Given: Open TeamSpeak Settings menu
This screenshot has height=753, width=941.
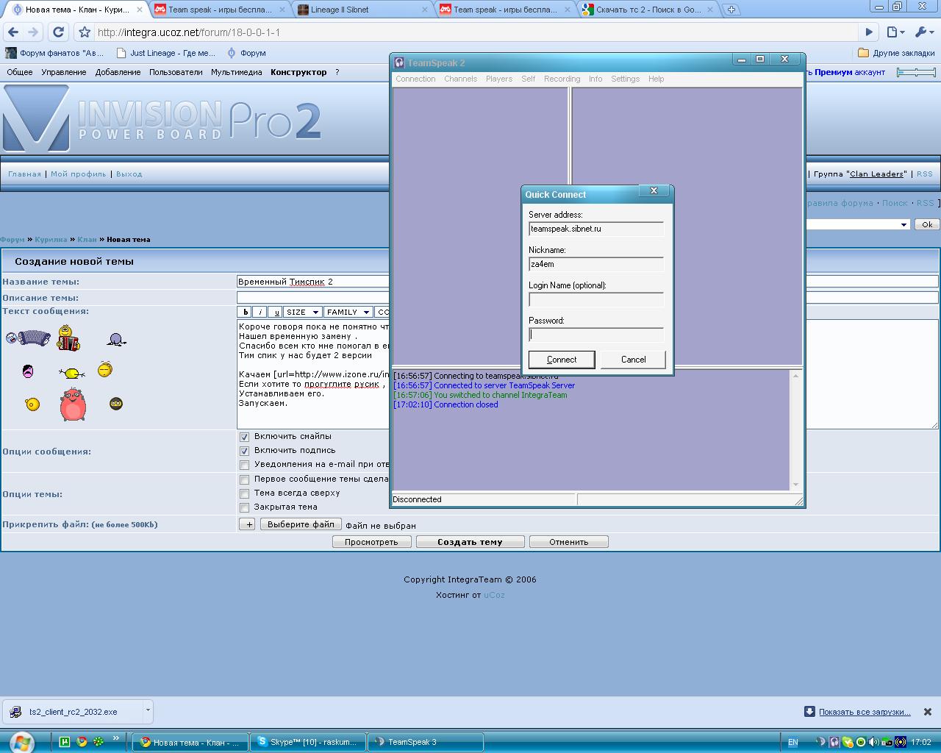Looking at the screenshot, I should [x=625, y=79].
